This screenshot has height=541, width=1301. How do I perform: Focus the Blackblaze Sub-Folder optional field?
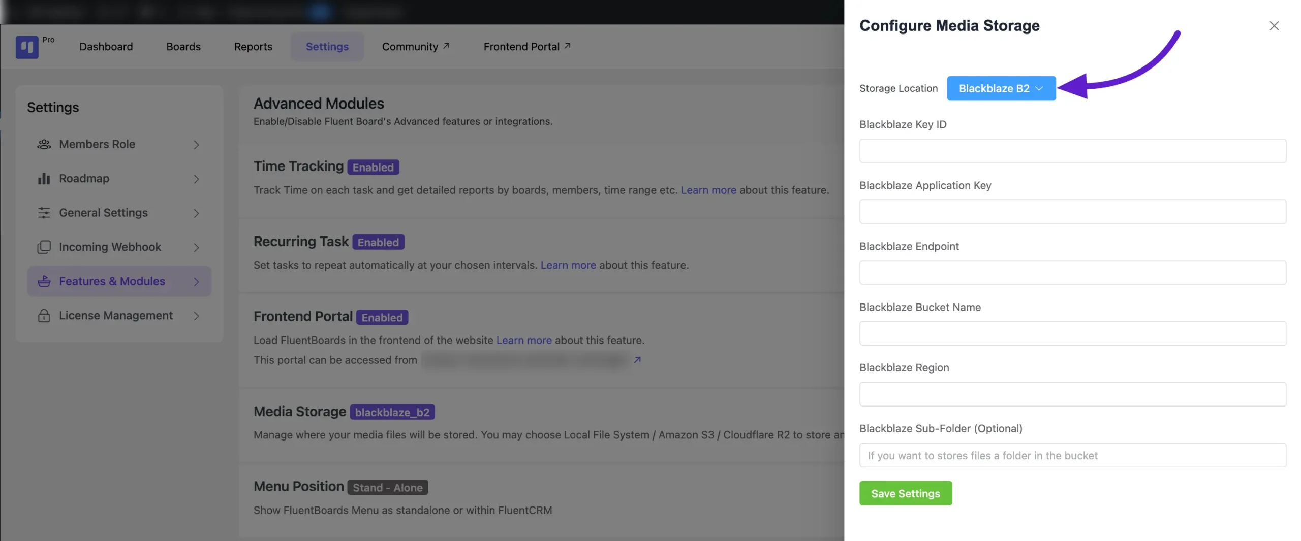(1072, 455)
